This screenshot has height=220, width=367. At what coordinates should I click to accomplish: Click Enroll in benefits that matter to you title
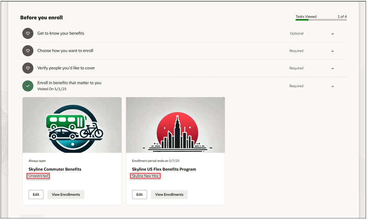tap(69, 83)
